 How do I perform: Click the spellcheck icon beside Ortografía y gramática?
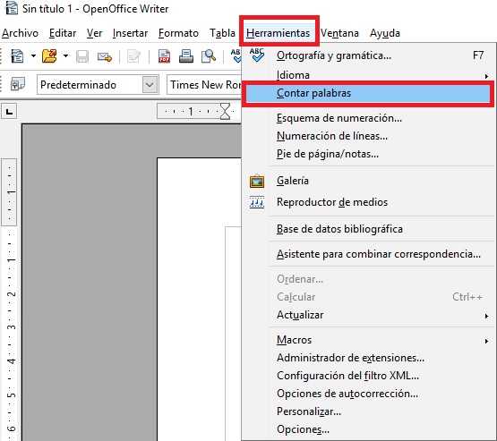tap(256, 55)
